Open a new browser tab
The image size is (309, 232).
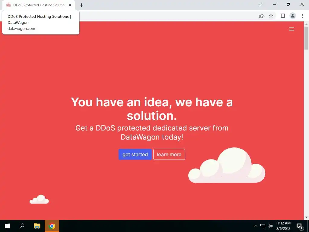click(x=81, y=5)
